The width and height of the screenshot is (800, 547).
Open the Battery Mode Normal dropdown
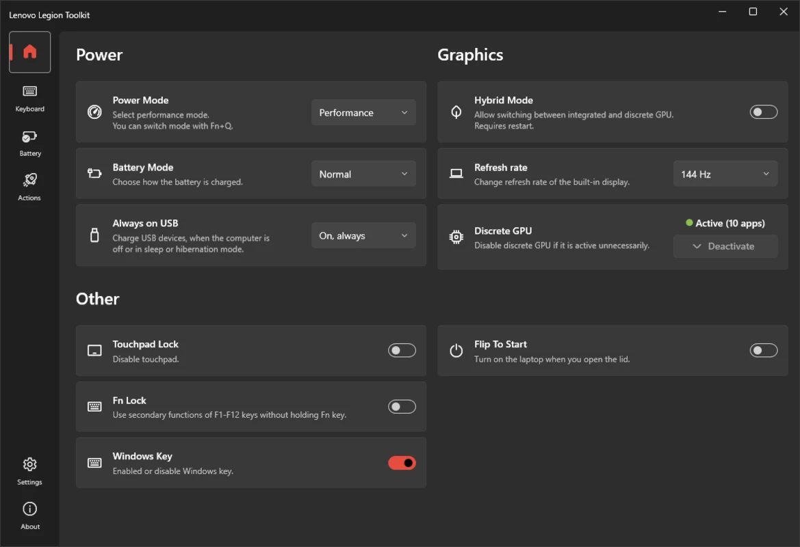[363, 174]
